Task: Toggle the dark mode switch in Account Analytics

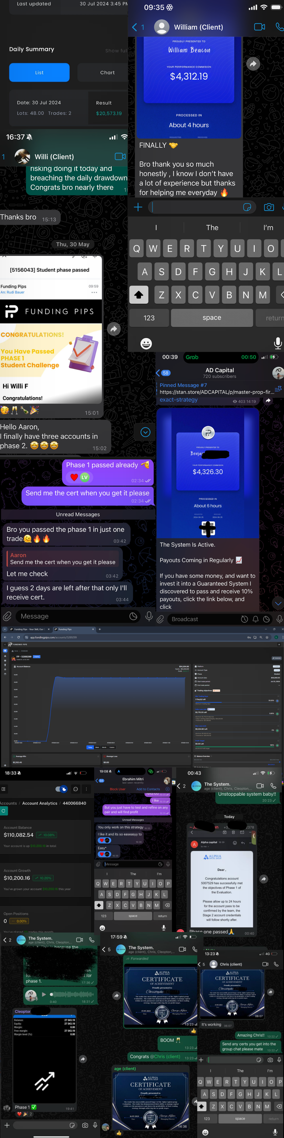Action: (61, 789)
